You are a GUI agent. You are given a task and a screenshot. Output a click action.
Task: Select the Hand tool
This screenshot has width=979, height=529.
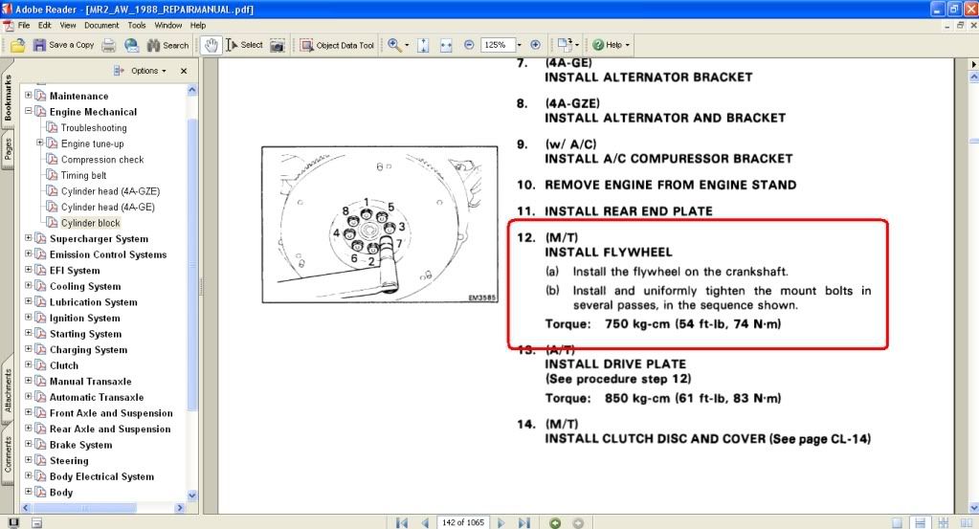(x=211, y=45)
